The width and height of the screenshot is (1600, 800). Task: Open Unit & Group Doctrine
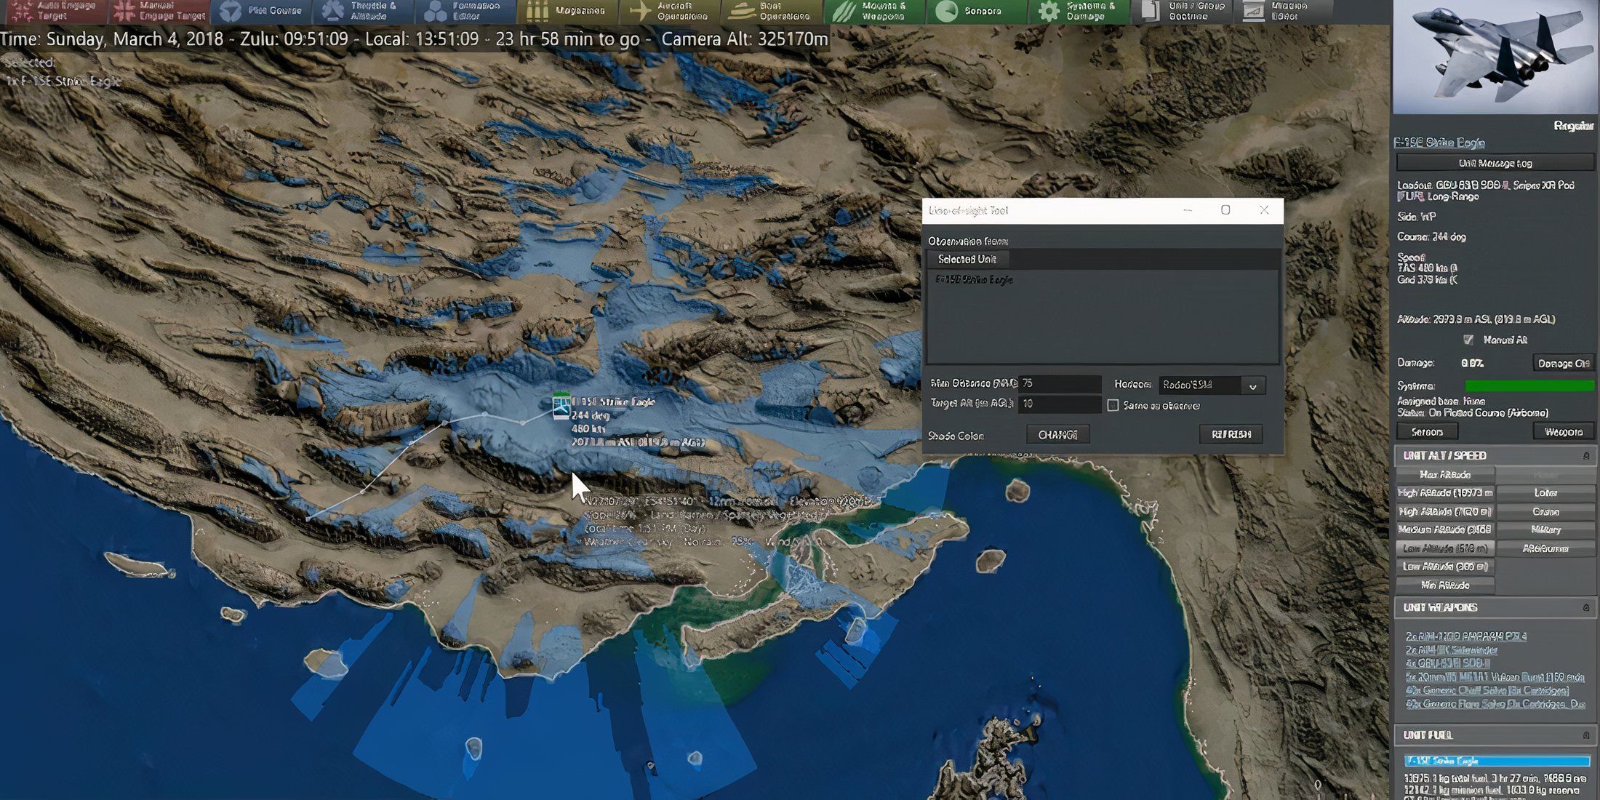(x=1181, y=10)
